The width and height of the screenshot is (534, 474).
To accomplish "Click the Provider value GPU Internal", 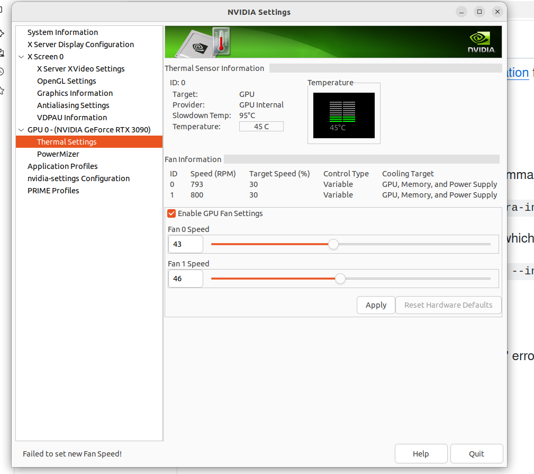I will tap(261, 105).
